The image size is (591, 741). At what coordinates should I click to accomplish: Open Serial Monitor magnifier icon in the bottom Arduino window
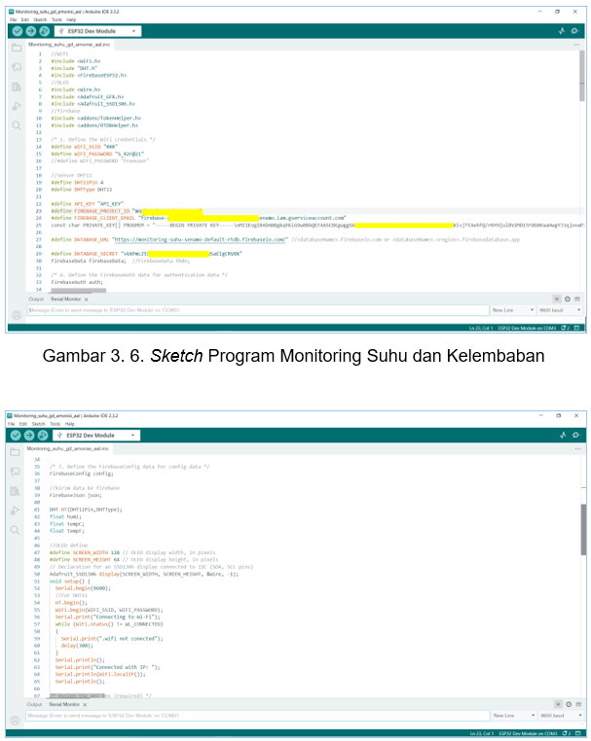click(x=575, y=436)
